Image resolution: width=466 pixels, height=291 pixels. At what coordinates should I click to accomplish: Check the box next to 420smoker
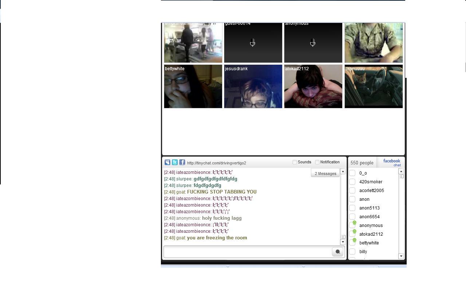[x=352, y=182]
